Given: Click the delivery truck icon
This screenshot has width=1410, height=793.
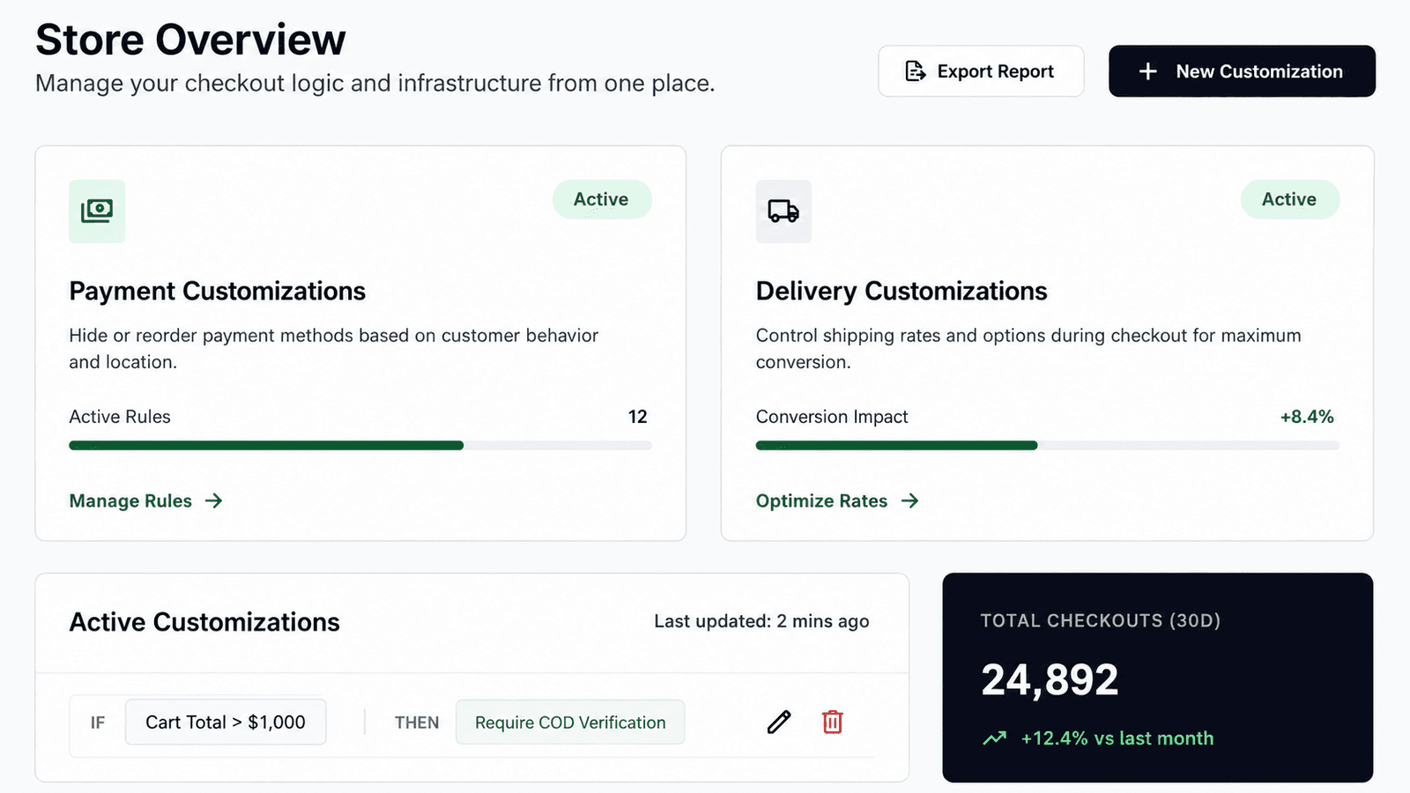Looking at the screenshot, I should (x=783, y=211).
